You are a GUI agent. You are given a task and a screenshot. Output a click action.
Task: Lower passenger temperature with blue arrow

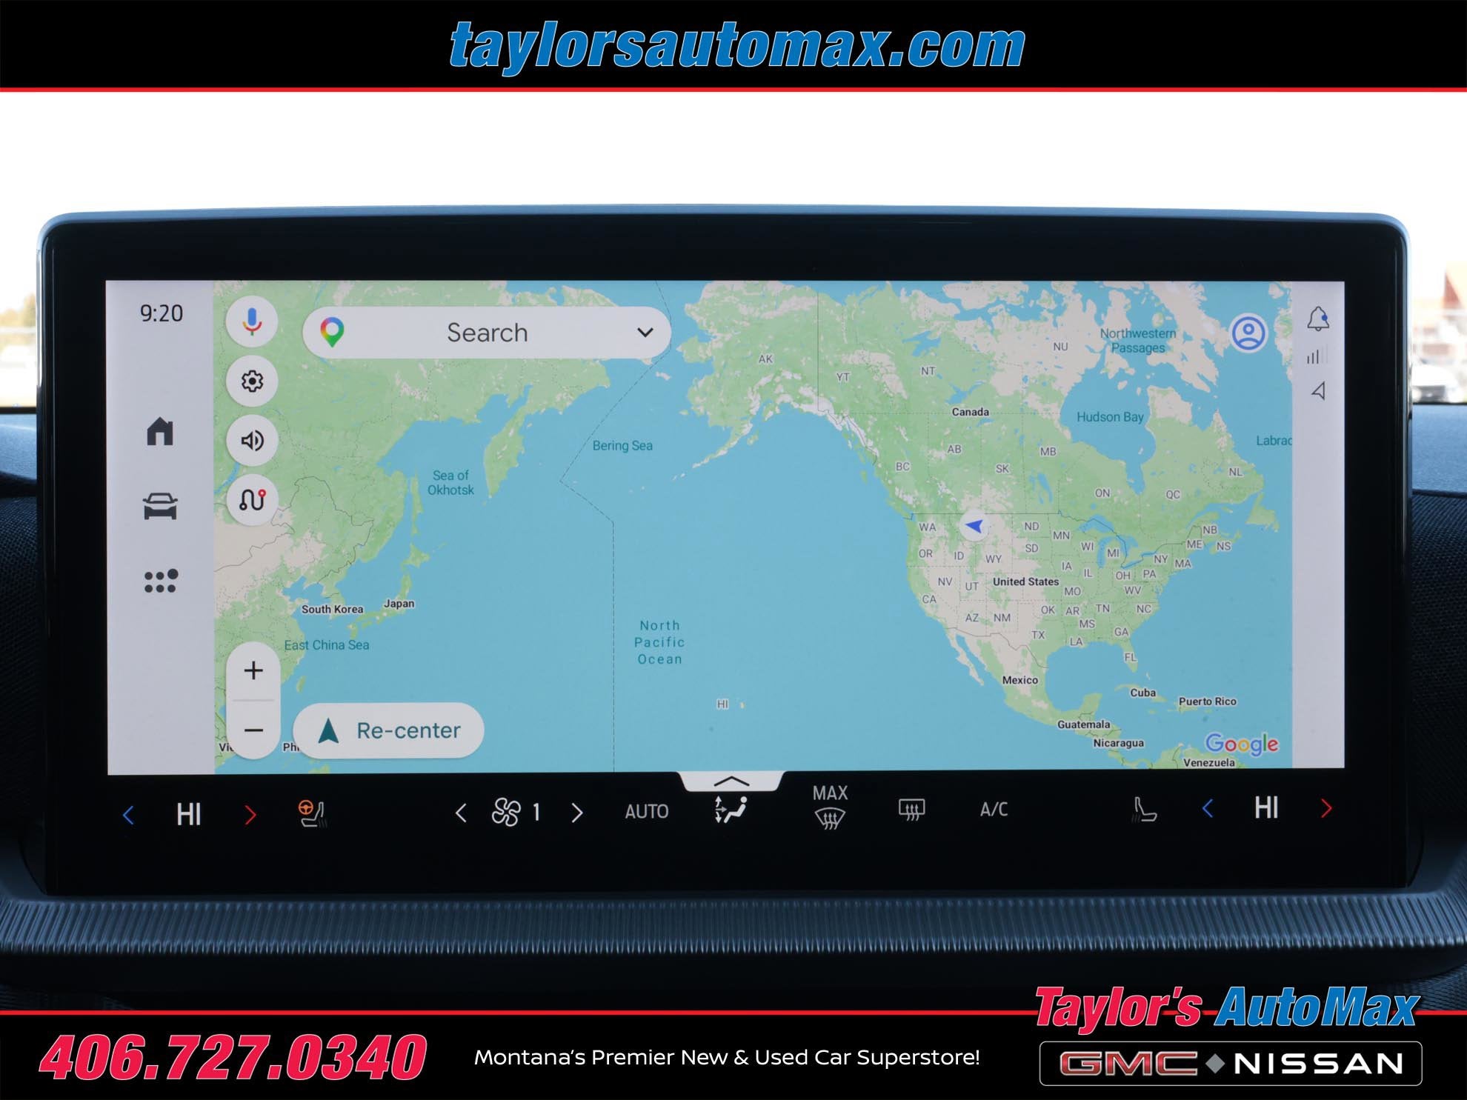point(1208,808)
